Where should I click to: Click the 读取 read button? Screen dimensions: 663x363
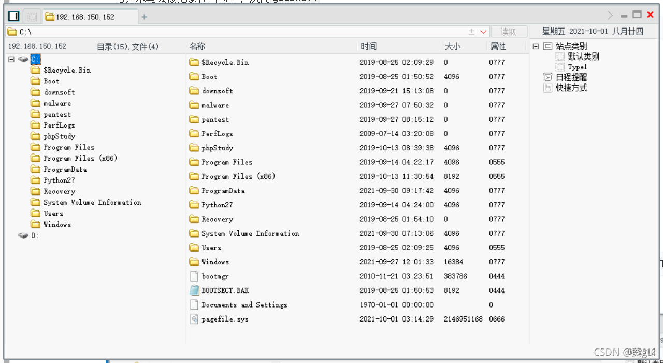click(509, 32)
